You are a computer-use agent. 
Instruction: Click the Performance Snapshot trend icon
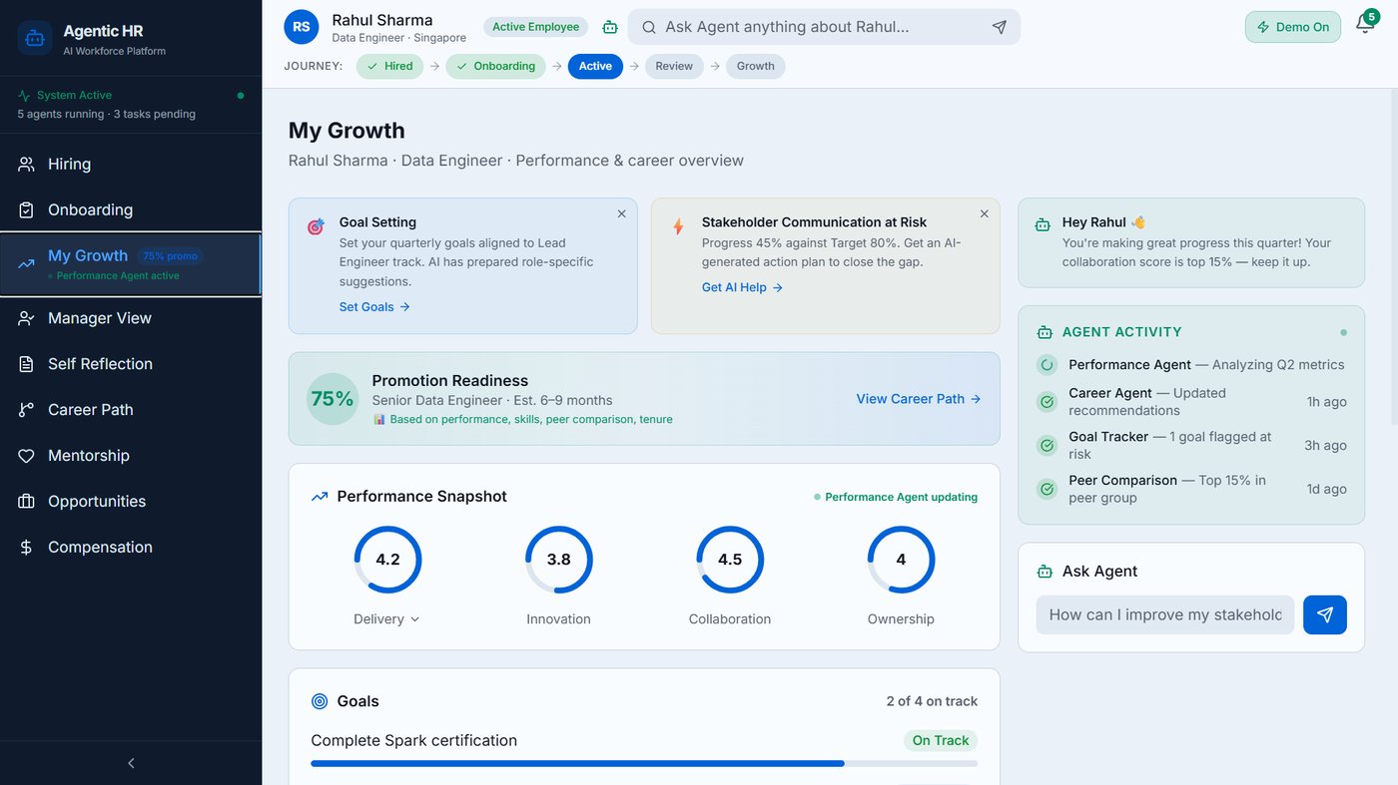click(x=320, y=497)
